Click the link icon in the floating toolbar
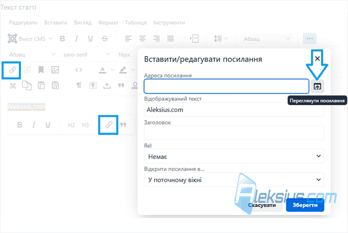 click(108, 125)
